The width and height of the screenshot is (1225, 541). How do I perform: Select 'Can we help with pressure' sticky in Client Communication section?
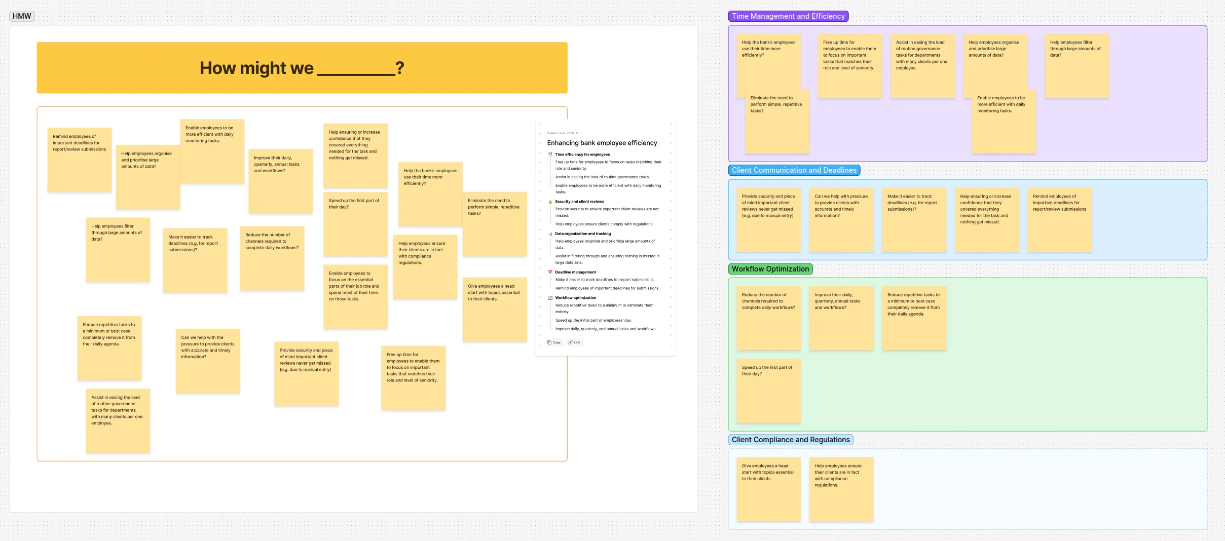[841, 220]
